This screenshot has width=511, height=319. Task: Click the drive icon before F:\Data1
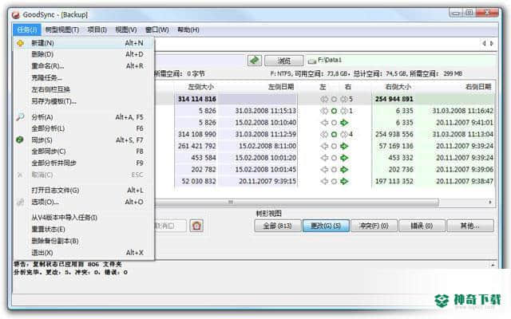point(312,61)
